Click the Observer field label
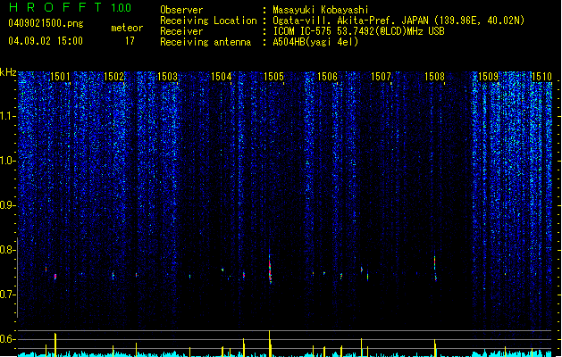 [x=181, y=10]
